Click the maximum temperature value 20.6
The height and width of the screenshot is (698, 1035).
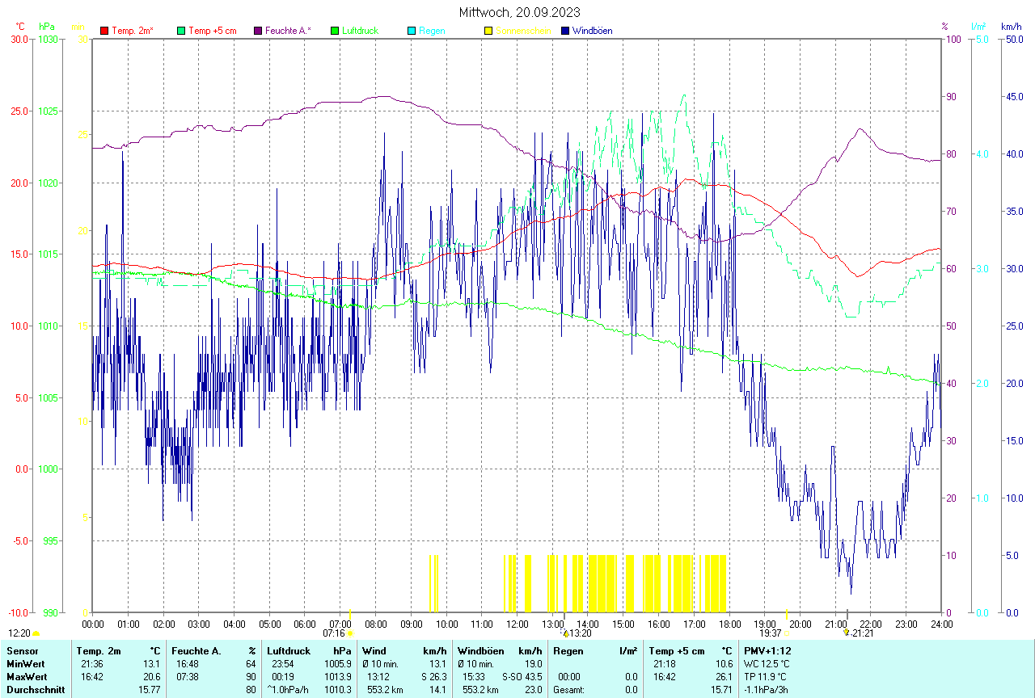click(152, 676)
